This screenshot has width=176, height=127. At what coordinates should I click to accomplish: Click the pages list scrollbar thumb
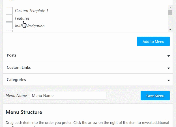tap(170, 13)
